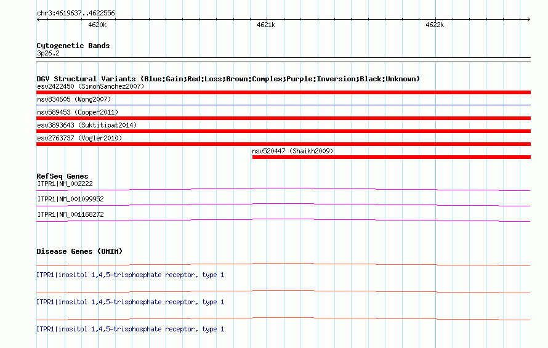The image size is (548, 348).
Task: Open variant esv2422450 (SimonSanchez2007) label
Action: [x=91, y=86]
